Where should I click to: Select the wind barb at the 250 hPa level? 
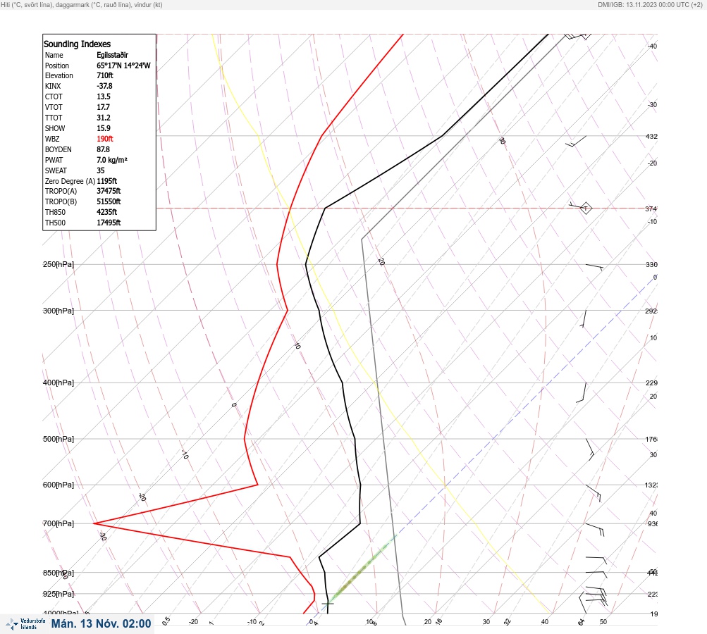point(594,267)
